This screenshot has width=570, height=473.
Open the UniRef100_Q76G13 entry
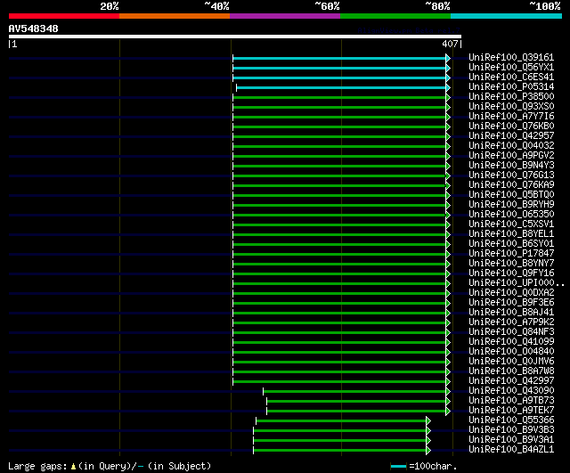[511, 175]
